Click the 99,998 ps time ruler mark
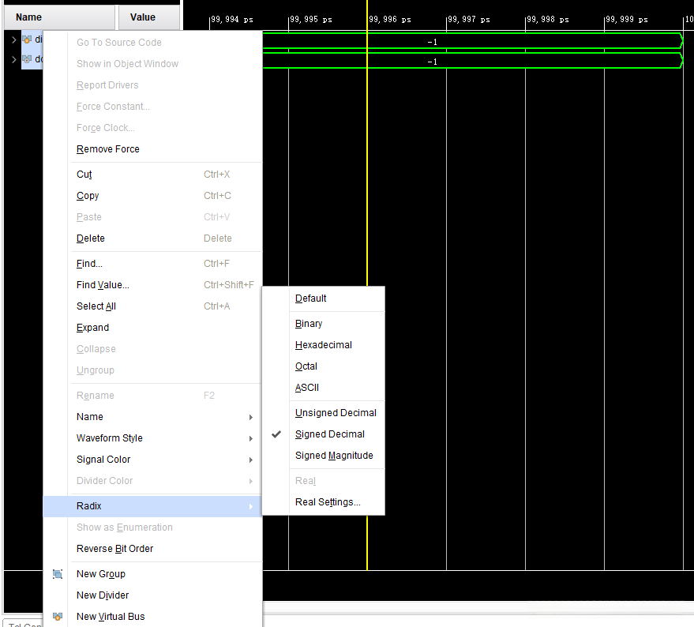The width and height of the screenshot is (694, 627). 547,20
